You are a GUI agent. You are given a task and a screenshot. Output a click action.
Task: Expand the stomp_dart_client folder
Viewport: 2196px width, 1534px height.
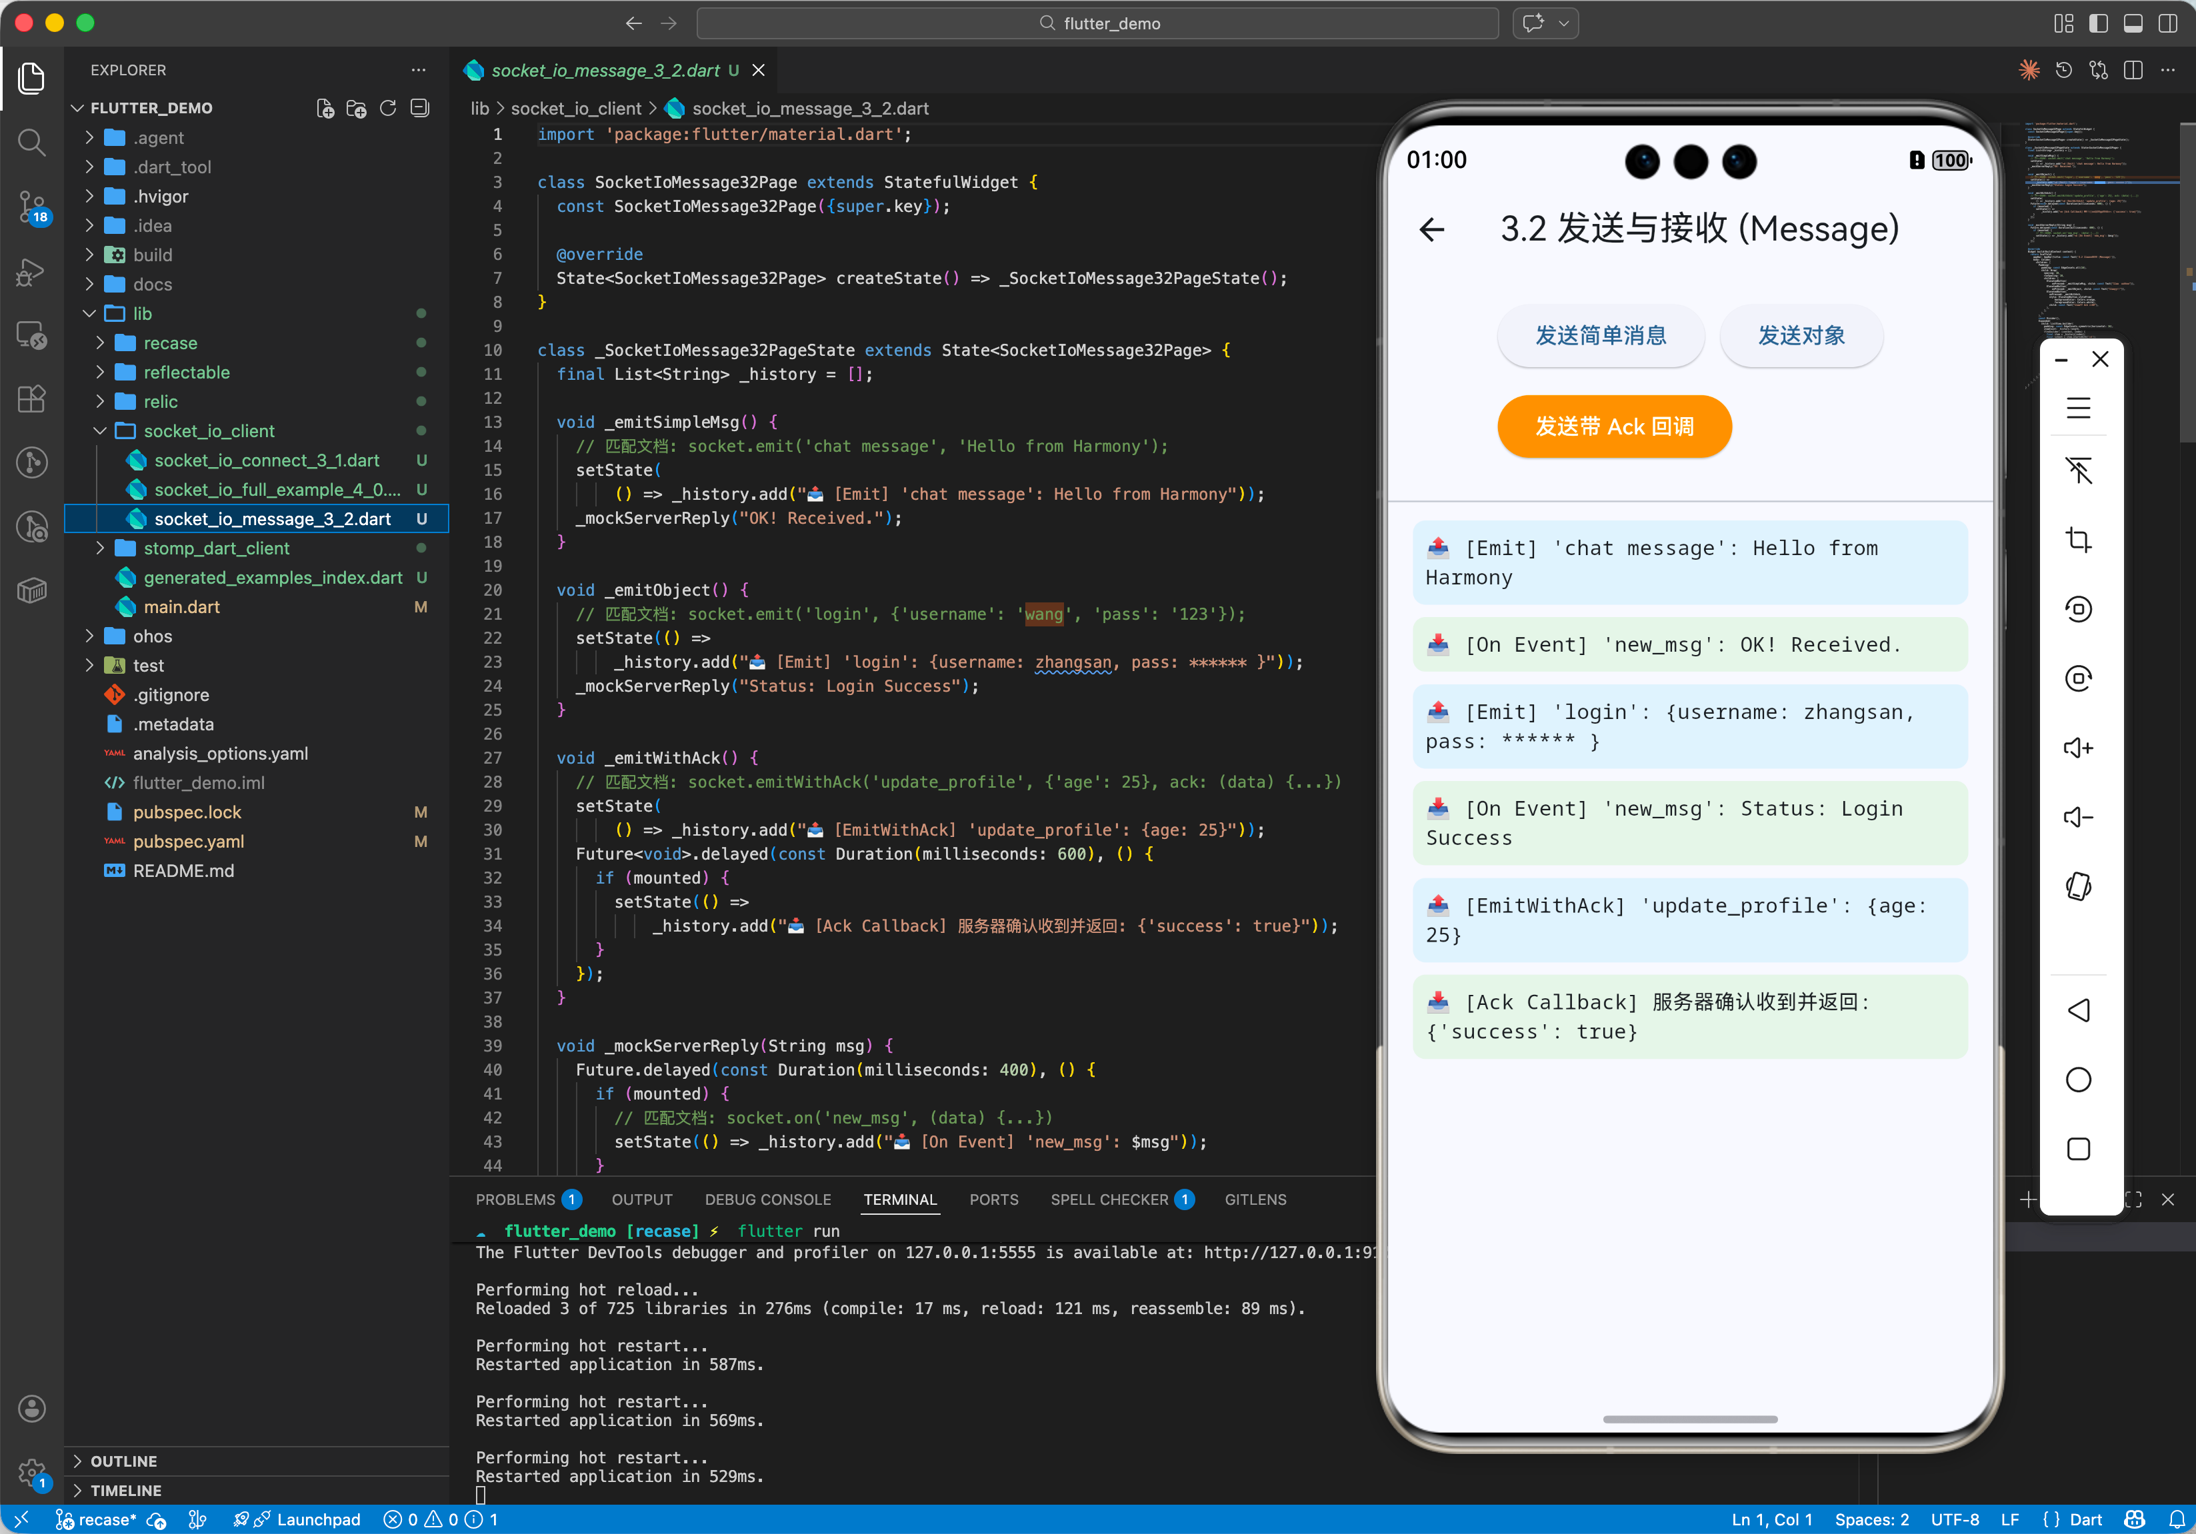click(x=216, y=548)
